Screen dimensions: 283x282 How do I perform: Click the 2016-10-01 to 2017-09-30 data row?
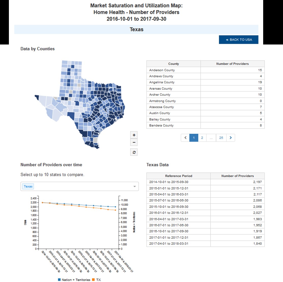point(205,231)
